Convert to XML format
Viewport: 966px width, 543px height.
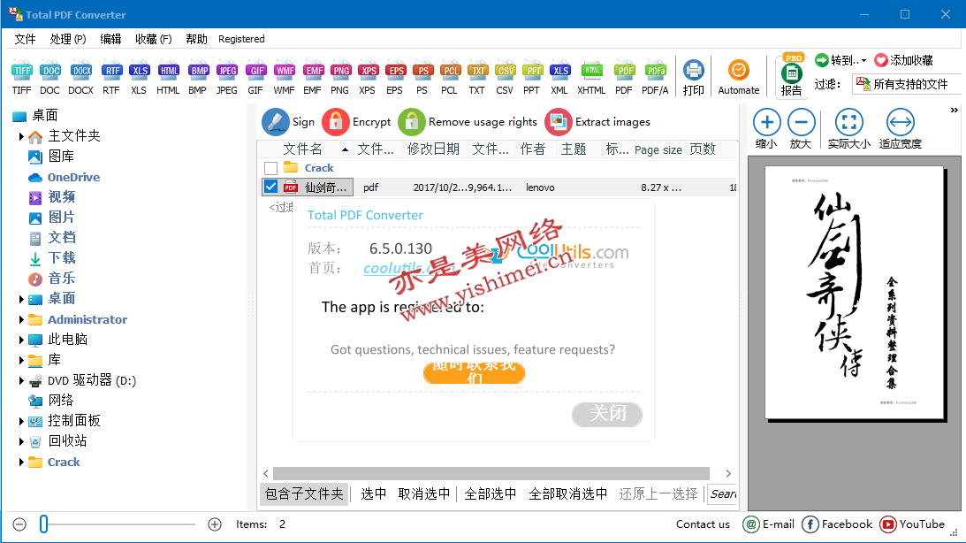tap(560, 79)
